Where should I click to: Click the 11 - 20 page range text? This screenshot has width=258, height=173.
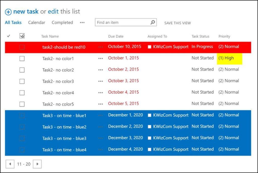click(x=24, y=164)
